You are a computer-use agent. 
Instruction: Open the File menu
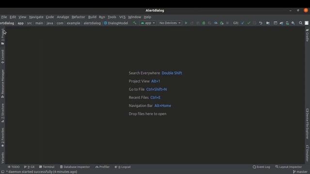tap(4, 17)
